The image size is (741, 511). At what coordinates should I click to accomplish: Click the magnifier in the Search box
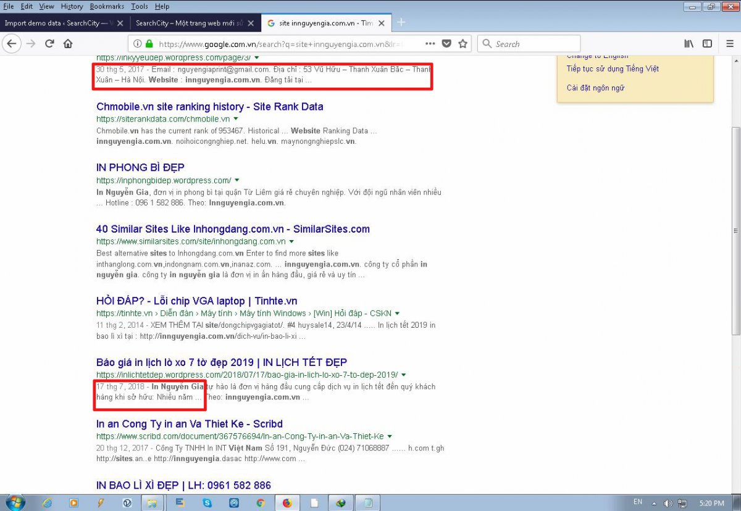pyautogui.click(x=487, y=44)
